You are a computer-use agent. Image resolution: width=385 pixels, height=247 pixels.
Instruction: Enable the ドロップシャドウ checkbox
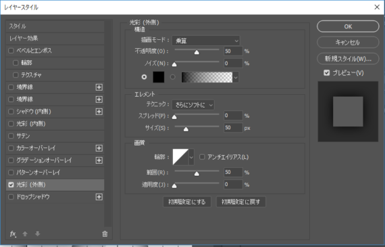click(x=11, y=197)
